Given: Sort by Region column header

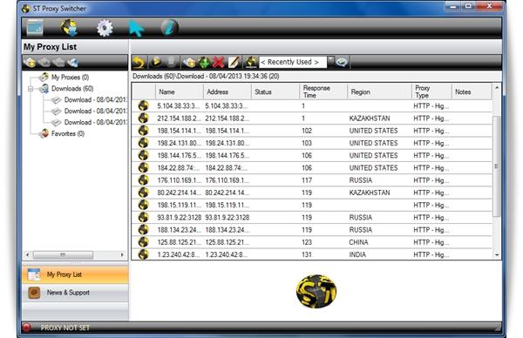Looking at the screenshot, I should click(379, 91).
